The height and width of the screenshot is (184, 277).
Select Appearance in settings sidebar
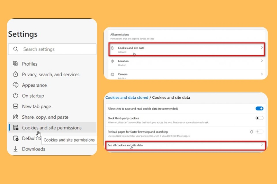52,85
